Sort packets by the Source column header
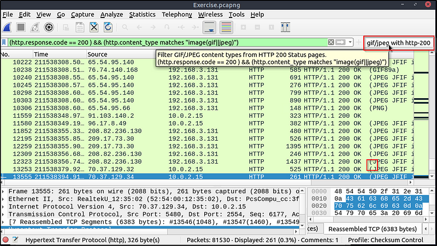 [x=97, y=55]
